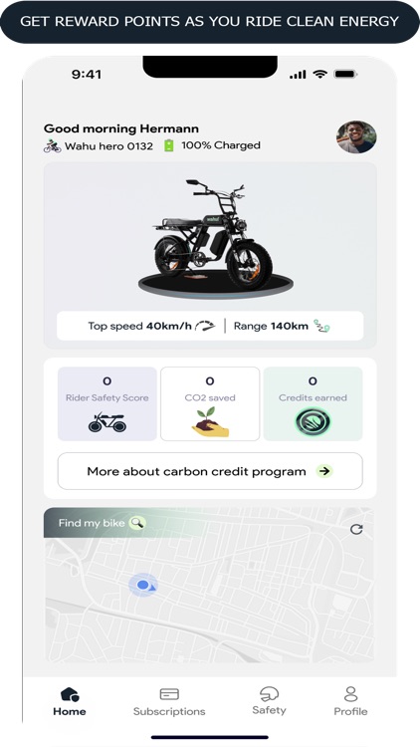Select the blue bike location marker

tap(143, 585)
